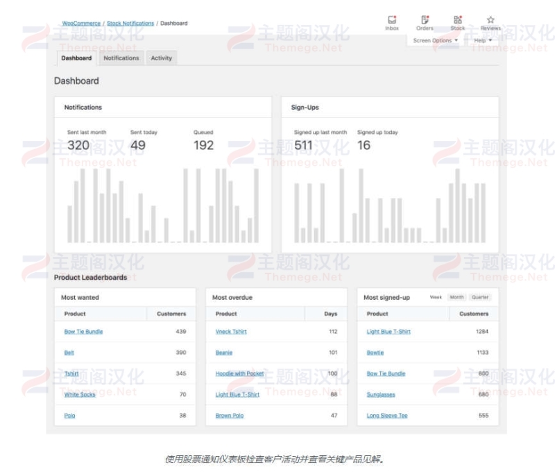
Task: Click Signed up last month value 511
Action: click(x=303, y=145)
